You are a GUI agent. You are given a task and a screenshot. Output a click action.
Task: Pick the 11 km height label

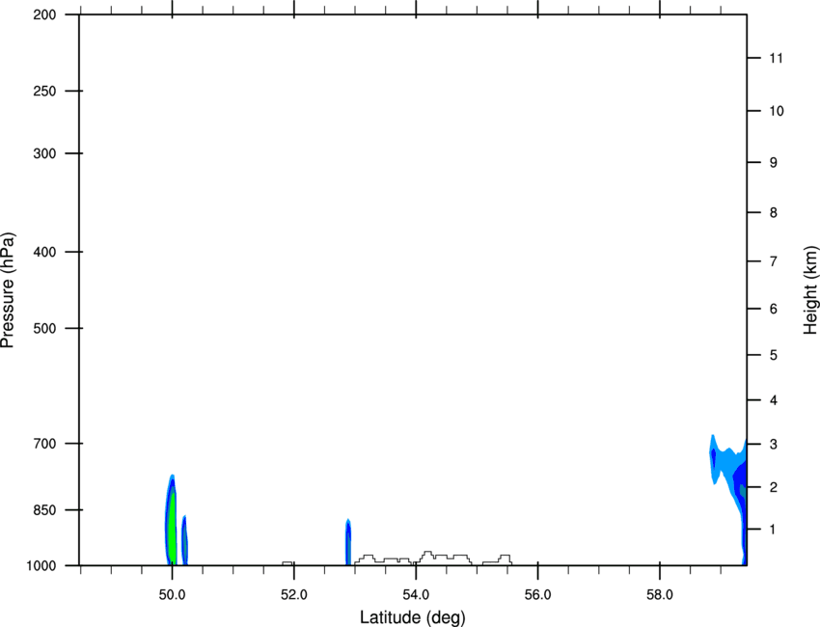(x=776, y=58)
